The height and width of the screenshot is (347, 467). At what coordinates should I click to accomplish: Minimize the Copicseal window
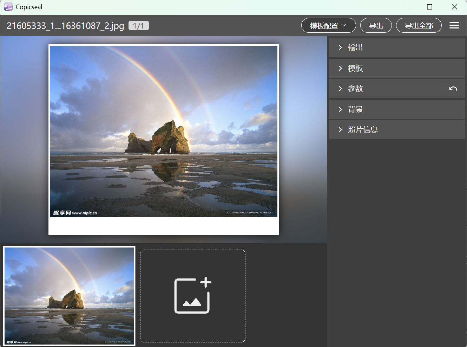405,7
